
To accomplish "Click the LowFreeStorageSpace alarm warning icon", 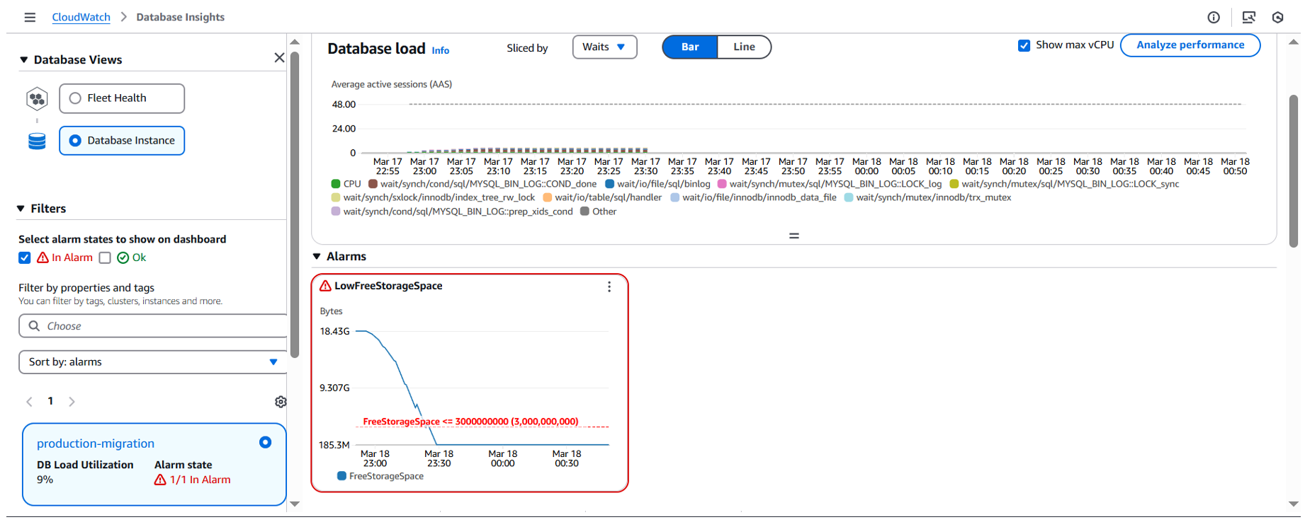I will [325, 286].
